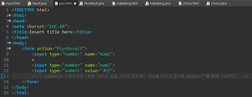Click the input.html file icon
This screenshot has width=252, height=97.
3,3
